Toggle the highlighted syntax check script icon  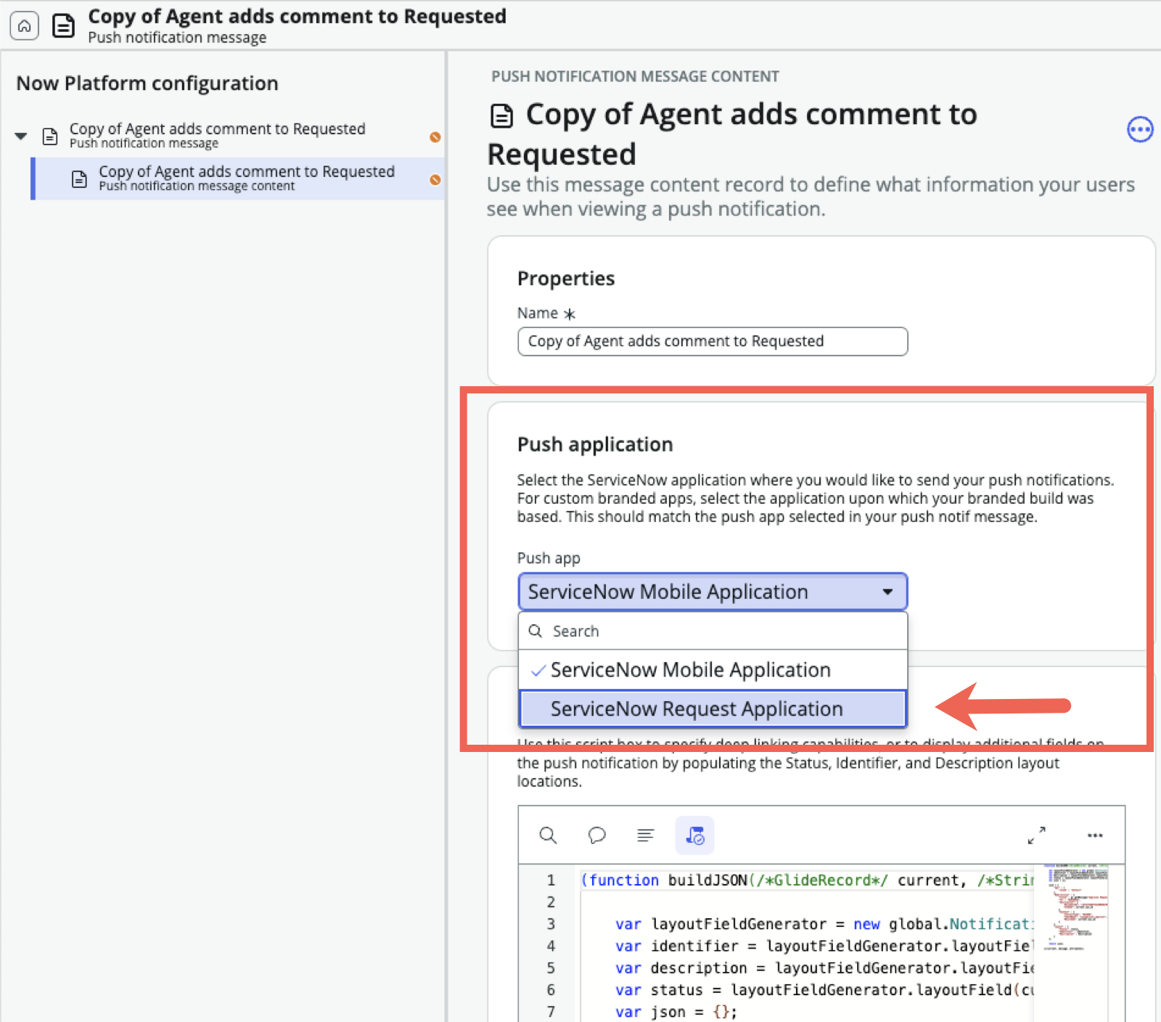pyautogui.click(x=694, y=835)
